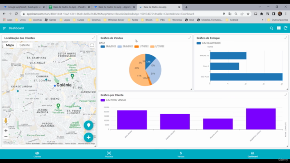Select the Street View pegman
Image resolution: width=290 pixels, height=163 pixels.
click(6, 120)
